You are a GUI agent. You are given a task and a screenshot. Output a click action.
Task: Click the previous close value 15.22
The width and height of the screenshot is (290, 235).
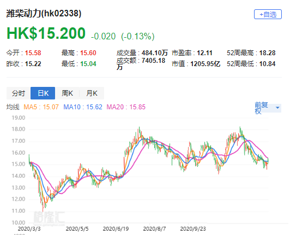33,64
